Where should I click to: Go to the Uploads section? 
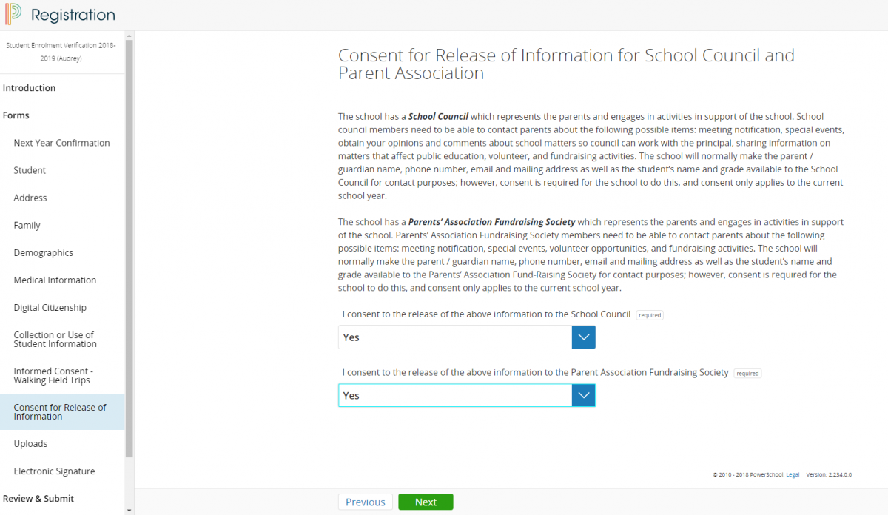pos(30,444)
